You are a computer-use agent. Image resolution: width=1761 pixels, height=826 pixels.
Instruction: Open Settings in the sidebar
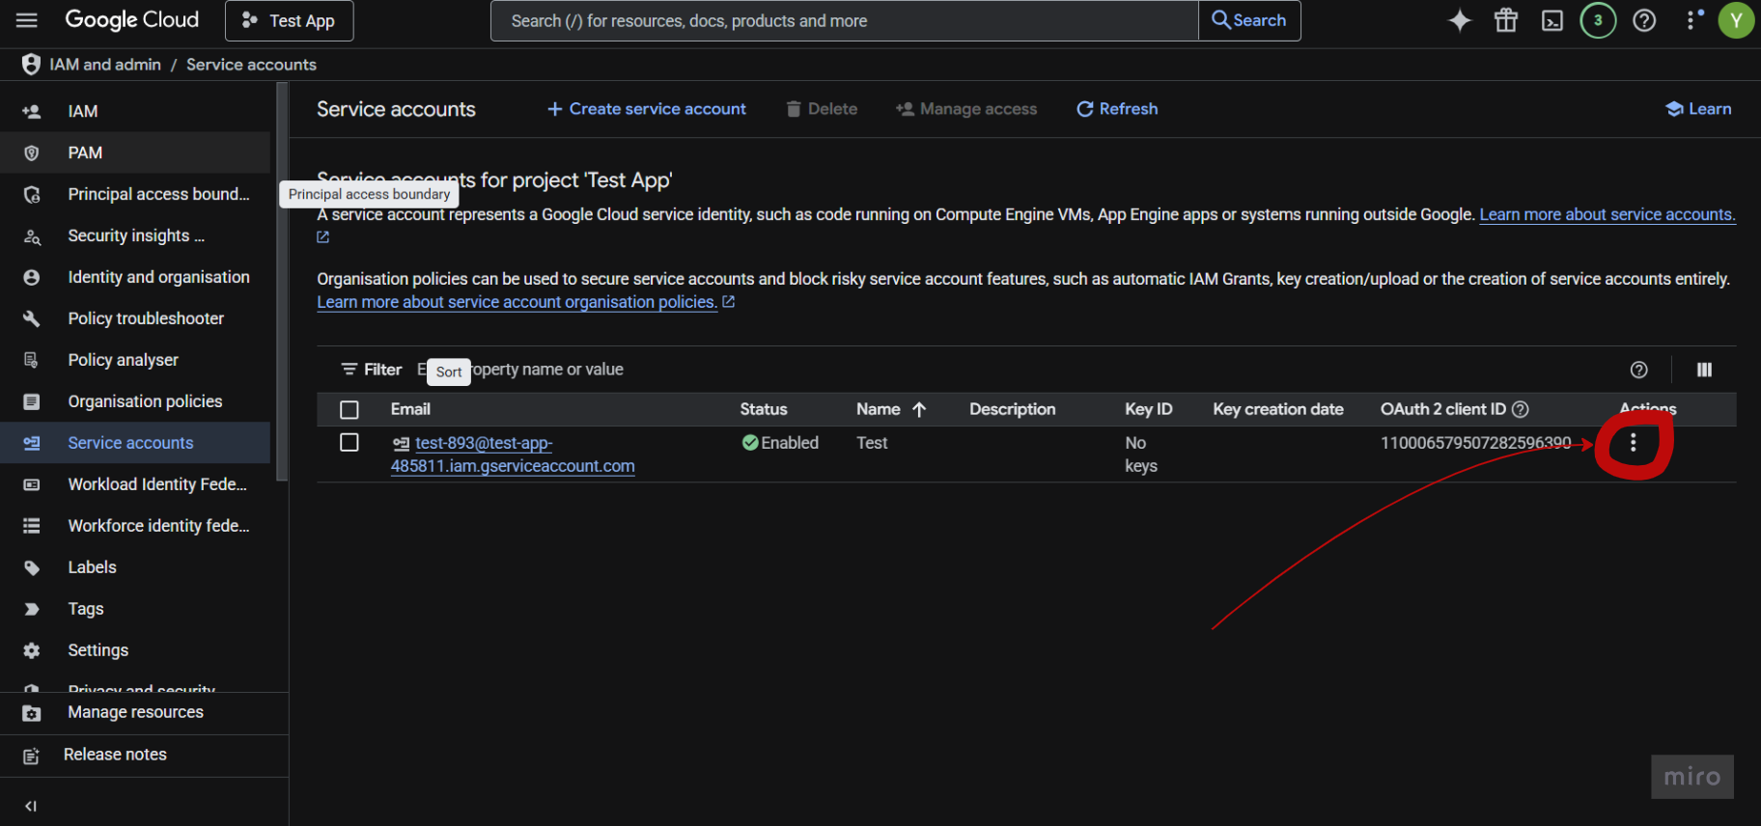pyautogui.click(x=135, y=650)
